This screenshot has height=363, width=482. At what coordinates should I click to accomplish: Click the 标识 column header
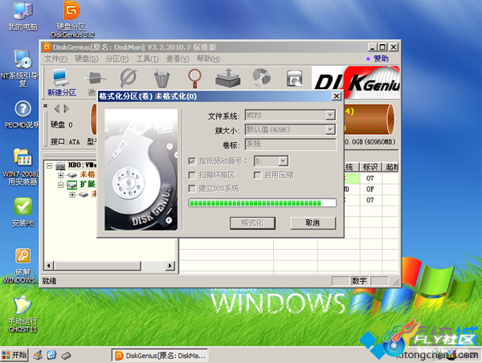pyautogui.click(x=370, y=167)
